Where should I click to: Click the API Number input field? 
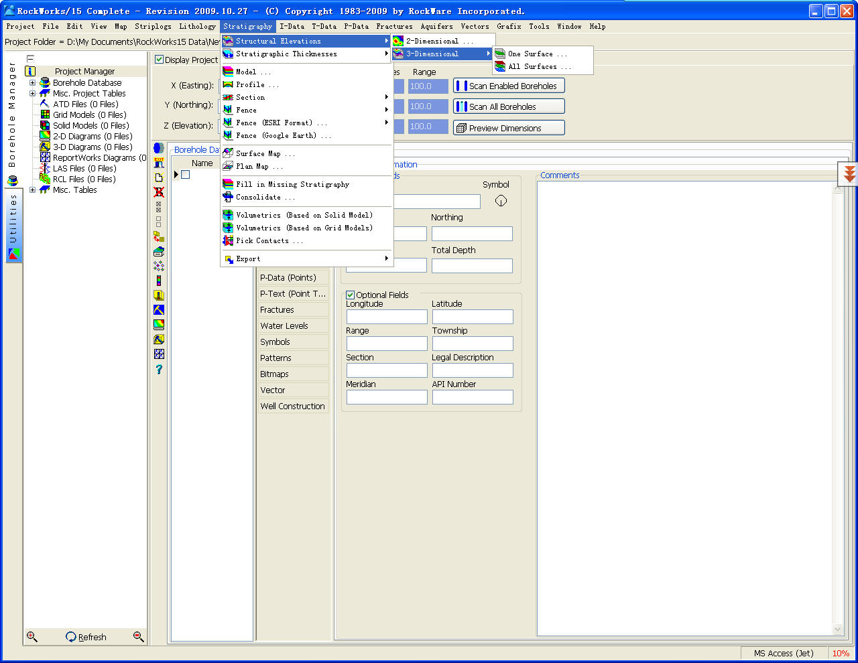pos(473,397)
